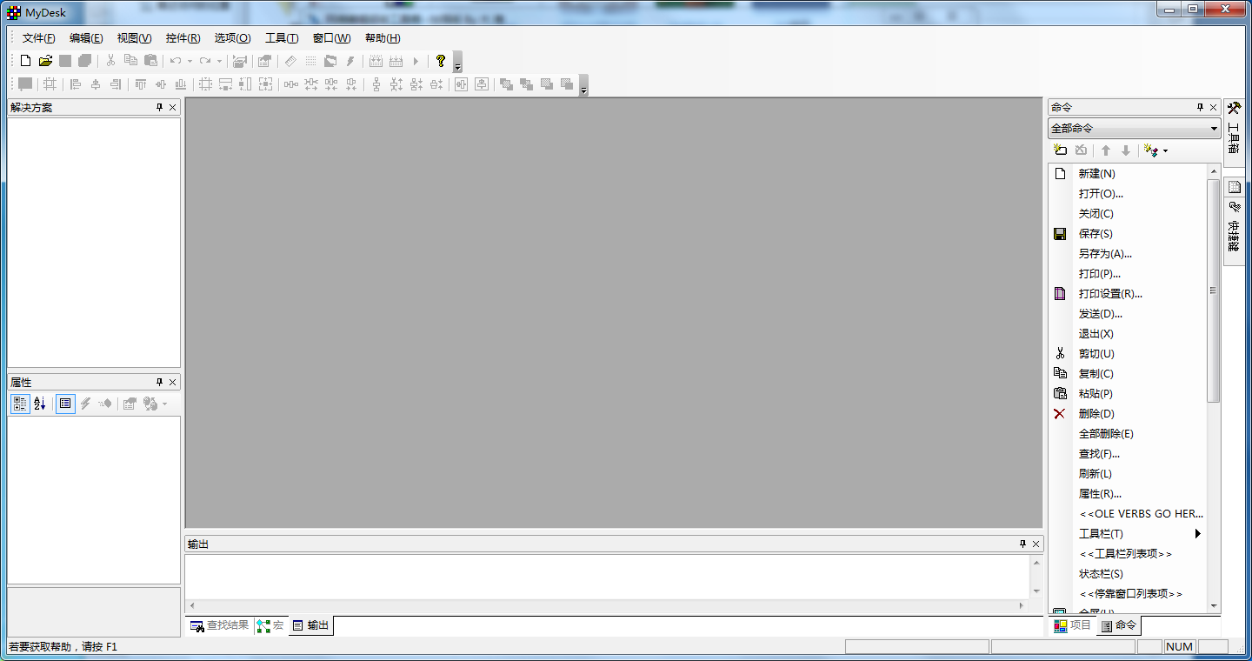Viewport: 1252px width, 661px height.
Task: Open the 文件(F) menu
Action: [x=39, y=38]
